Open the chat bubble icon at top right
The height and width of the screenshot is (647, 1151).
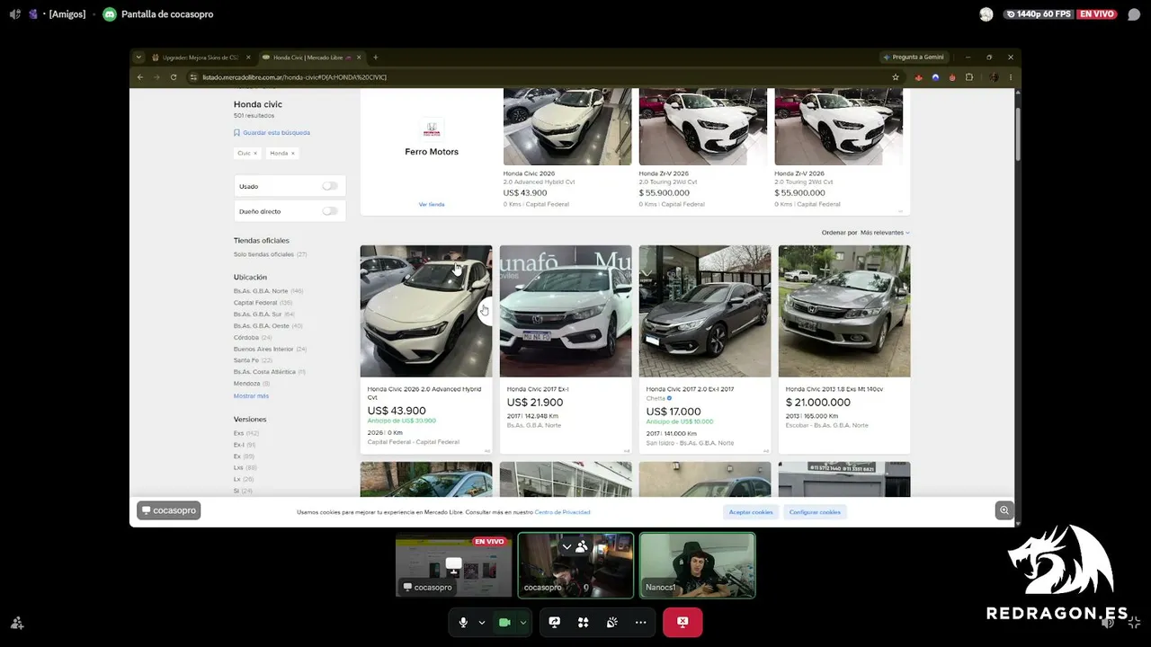click(1134, 14)
